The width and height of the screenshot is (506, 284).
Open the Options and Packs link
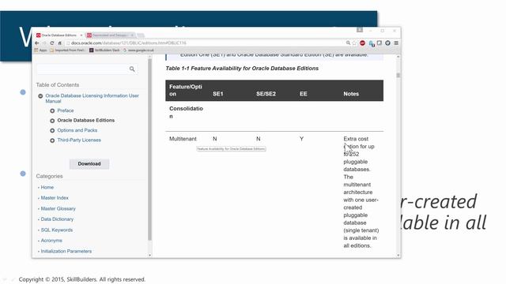(x=77, y=130)
